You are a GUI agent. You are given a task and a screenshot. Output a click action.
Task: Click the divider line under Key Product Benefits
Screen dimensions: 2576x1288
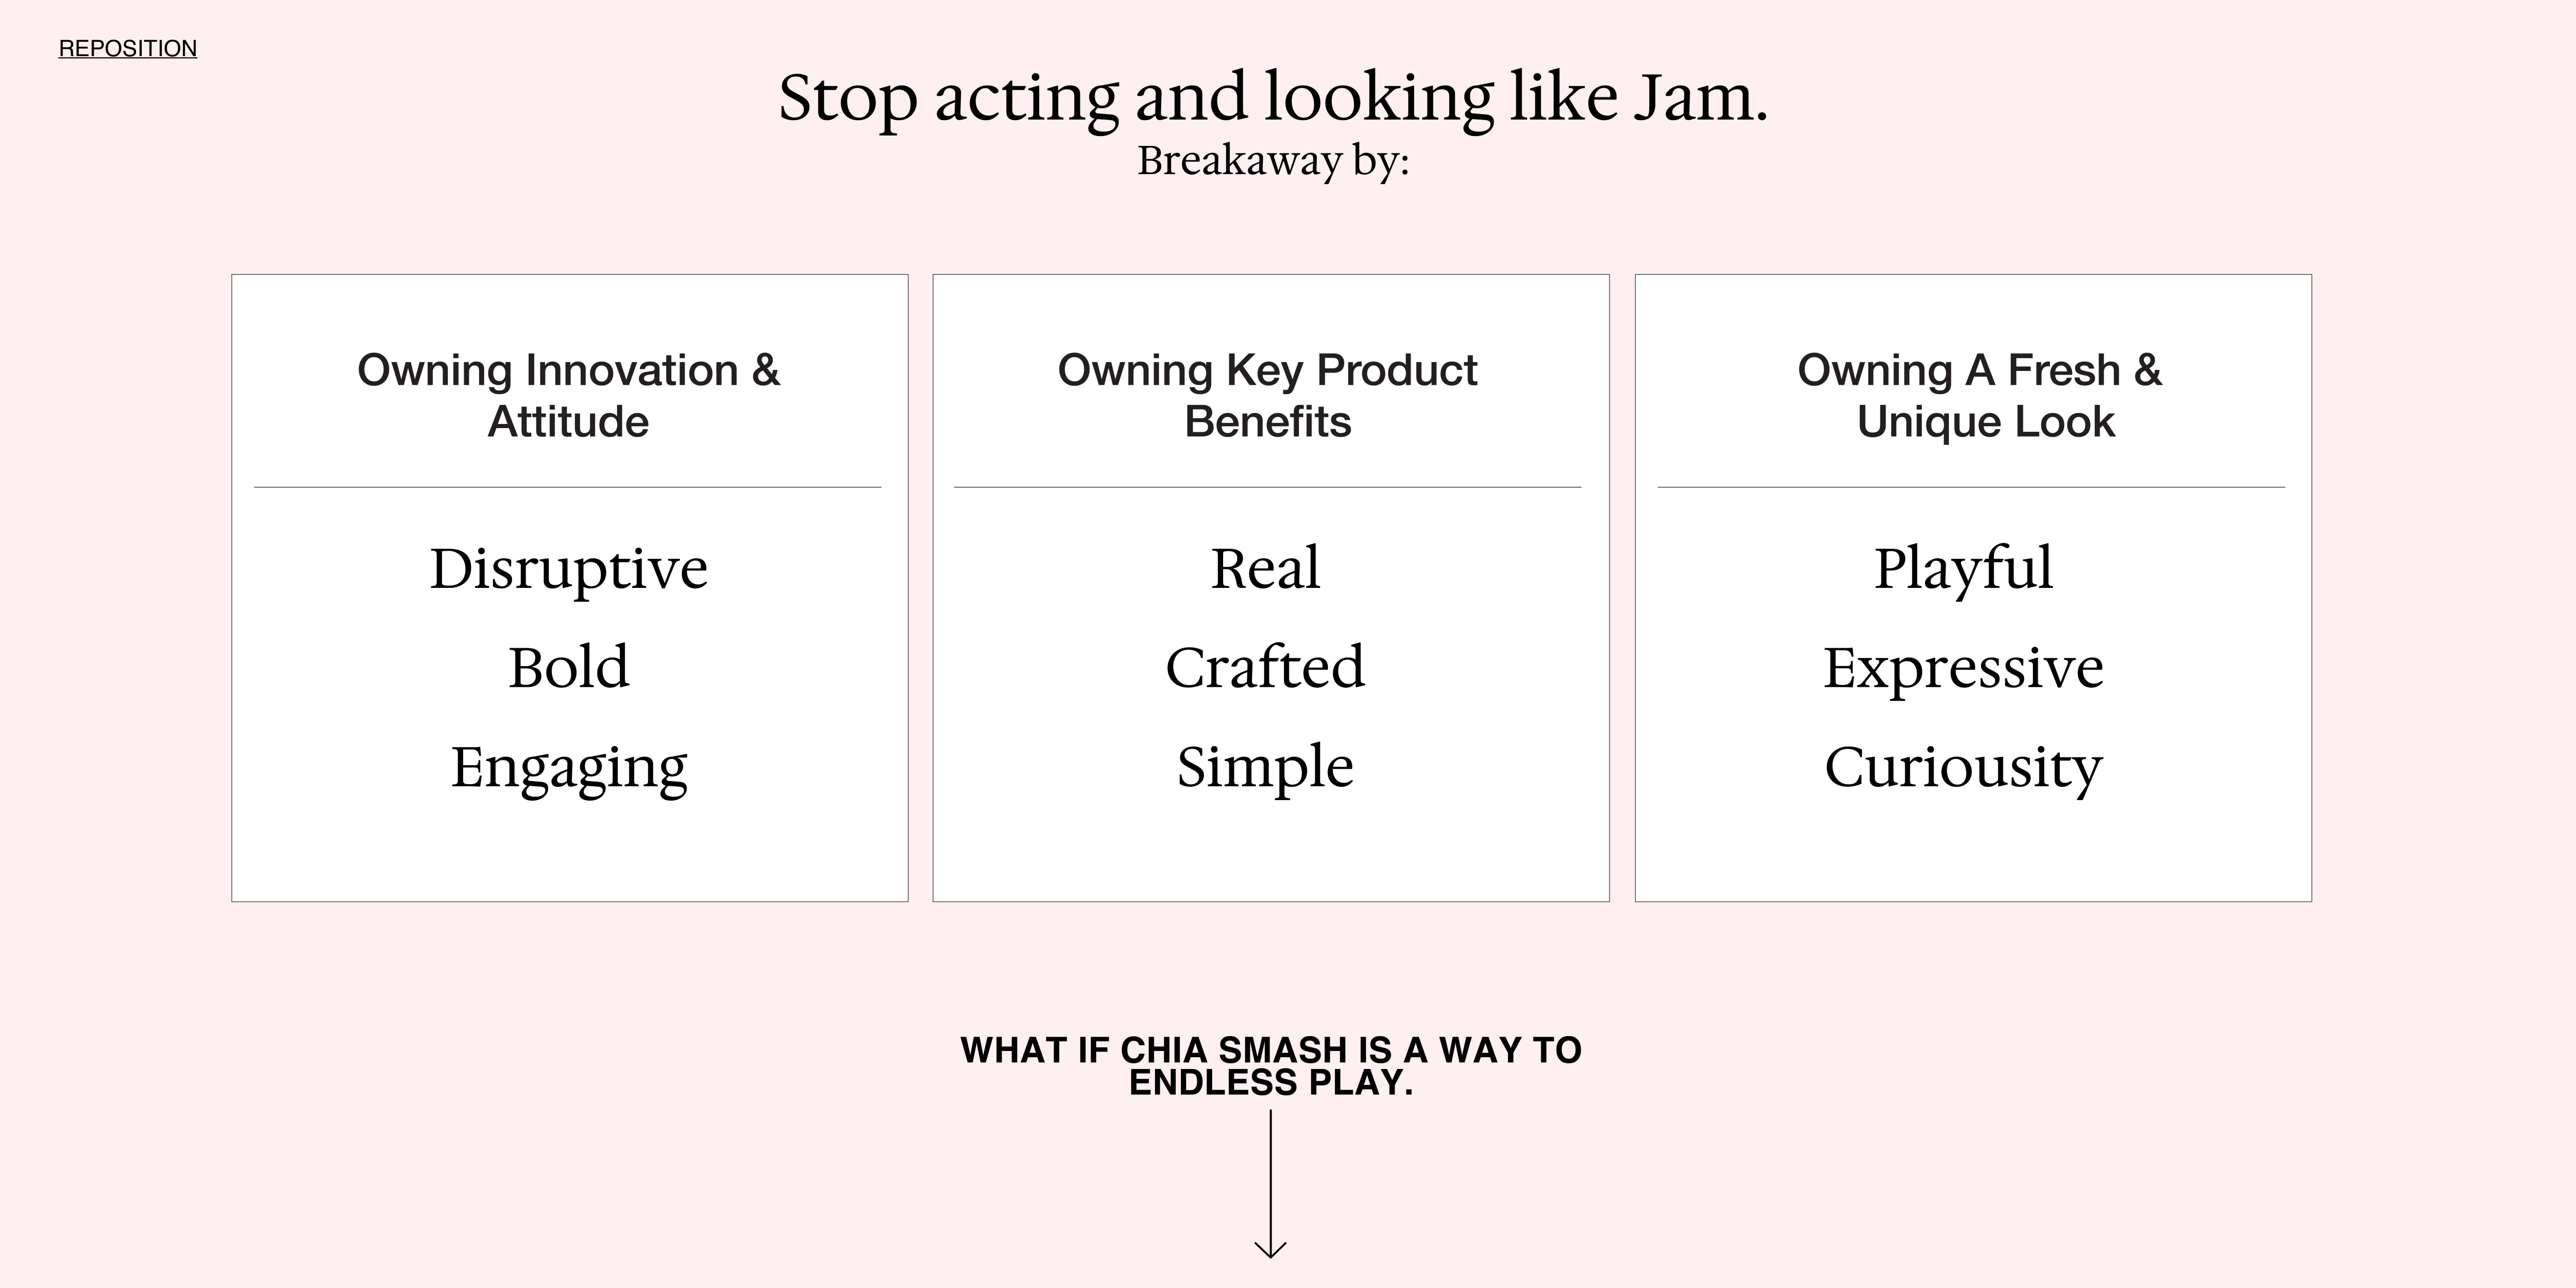tap(1268, 487)
